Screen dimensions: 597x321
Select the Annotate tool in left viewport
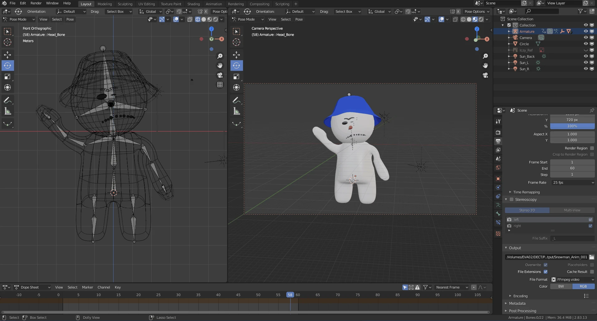coord(7,100)
